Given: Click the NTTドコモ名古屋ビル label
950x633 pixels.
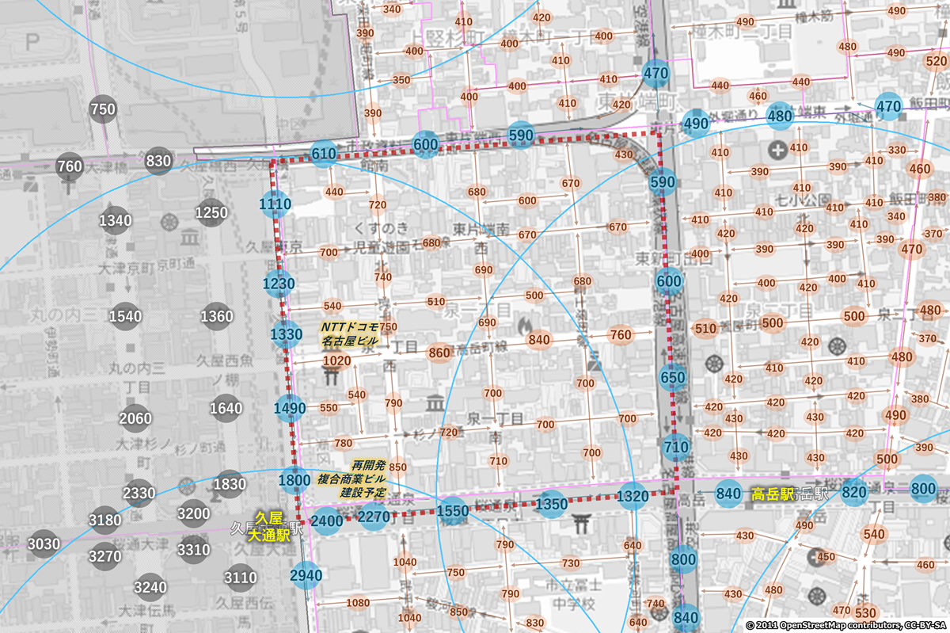Looking at the screenshot, I should coord(350,334).
